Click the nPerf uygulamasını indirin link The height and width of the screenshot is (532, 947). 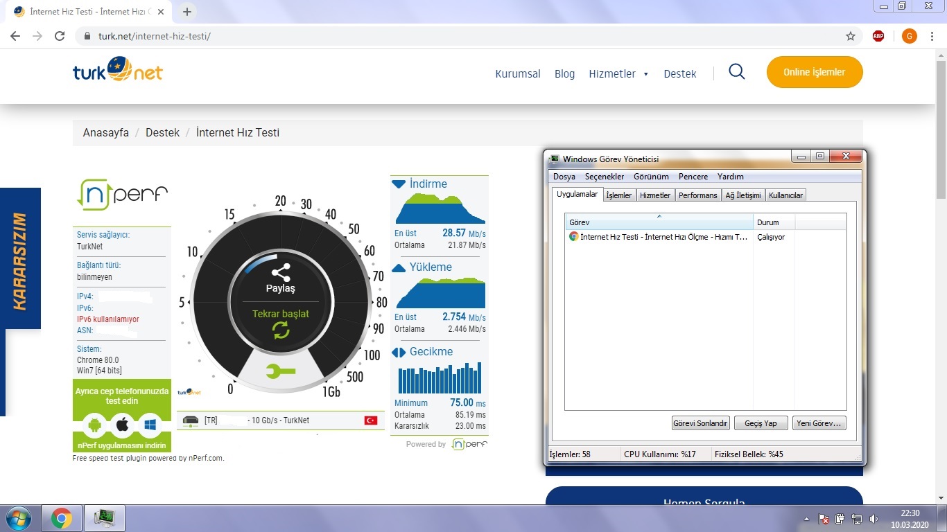pos(121,445)
